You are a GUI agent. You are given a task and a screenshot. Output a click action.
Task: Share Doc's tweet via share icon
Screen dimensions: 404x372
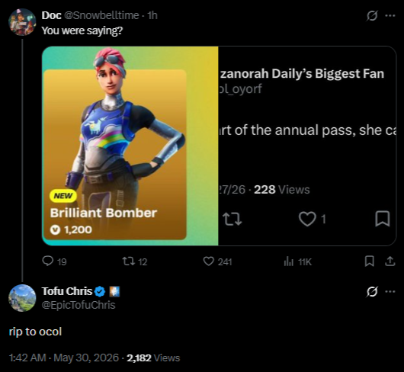point(390,261)
